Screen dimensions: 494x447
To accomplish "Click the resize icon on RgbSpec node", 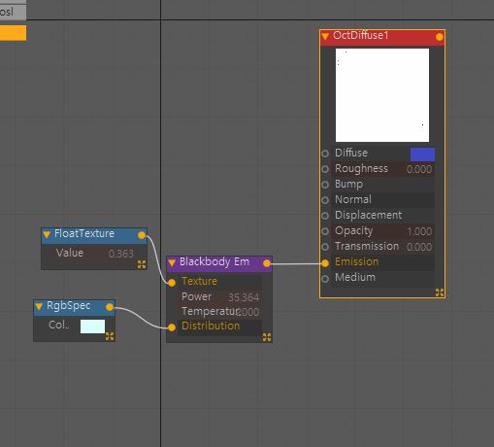I will 110,336.
